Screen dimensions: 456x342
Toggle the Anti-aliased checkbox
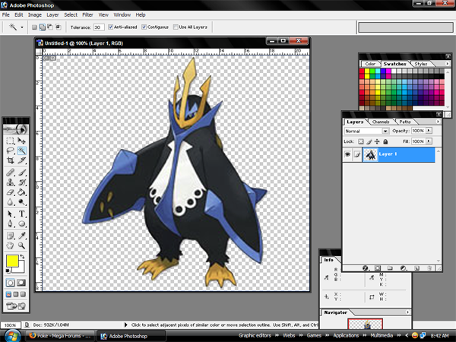click(110, 27)
